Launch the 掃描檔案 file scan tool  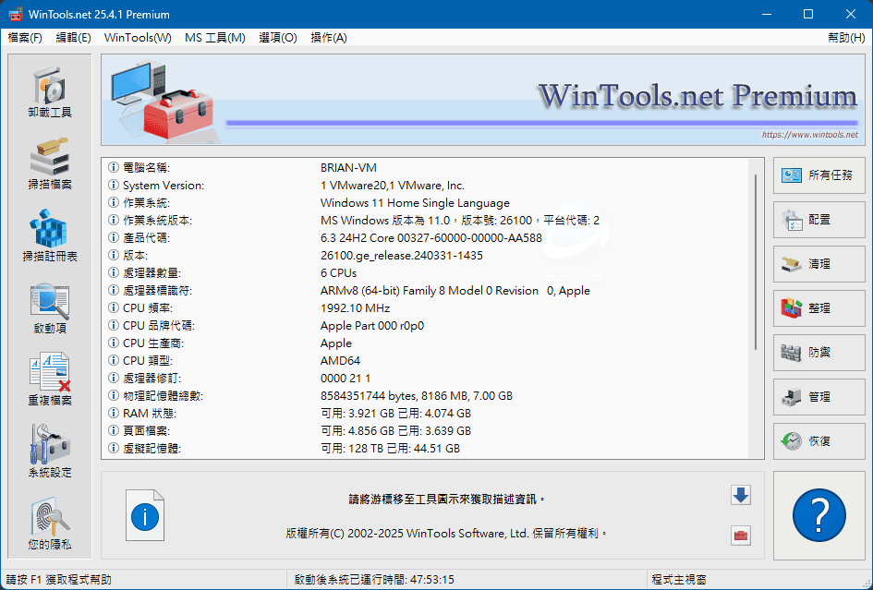(x=49, y=164)
